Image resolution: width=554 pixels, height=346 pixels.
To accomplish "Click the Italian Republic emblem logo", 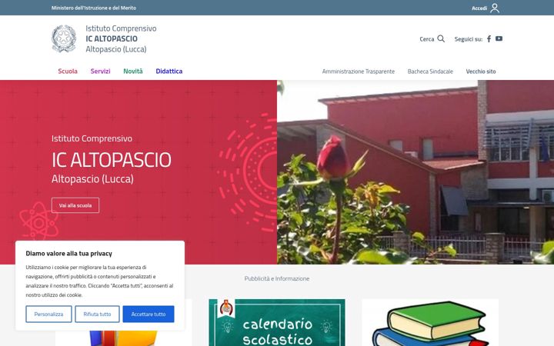I will [x=64, y=38].
